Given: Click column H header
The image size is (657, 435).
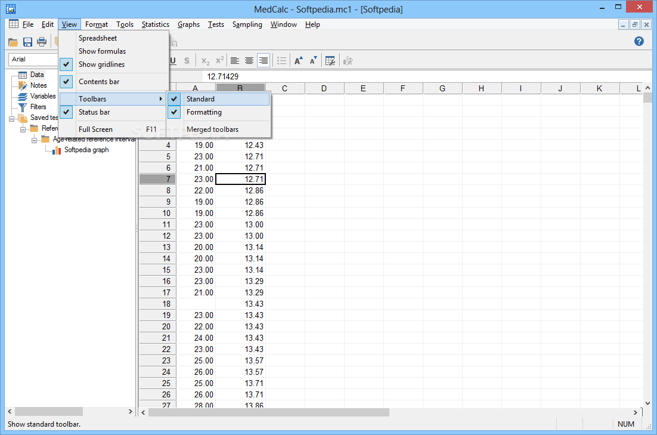Looking at the screenshot, I should pyautogui.click(x=482, y=88).
